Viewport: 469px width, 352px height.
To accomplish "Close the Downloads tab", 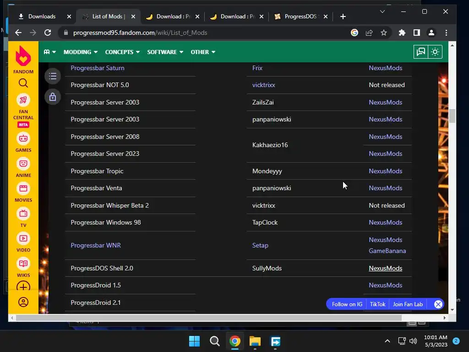I will tap(69, 16).
